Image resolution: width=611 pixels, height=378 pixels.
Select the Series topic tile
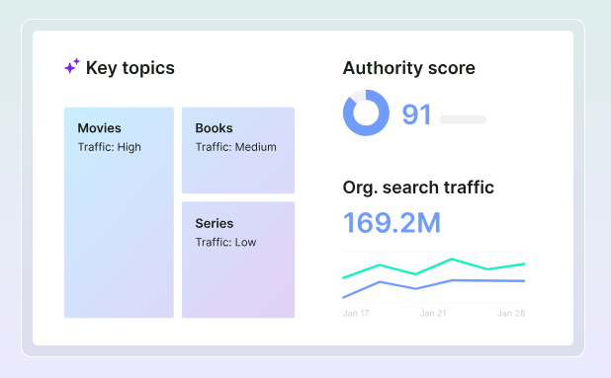(238, 260)
